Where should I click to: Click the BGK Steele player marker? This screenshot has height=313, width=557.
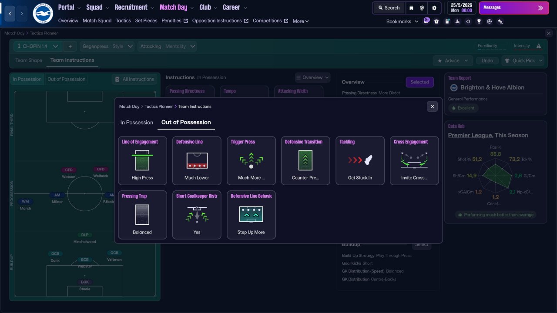click(85, 285)
